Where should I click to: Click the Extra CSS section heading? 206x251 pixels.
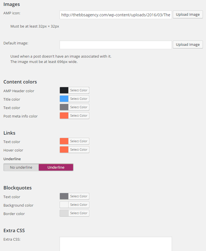[14, 230]
